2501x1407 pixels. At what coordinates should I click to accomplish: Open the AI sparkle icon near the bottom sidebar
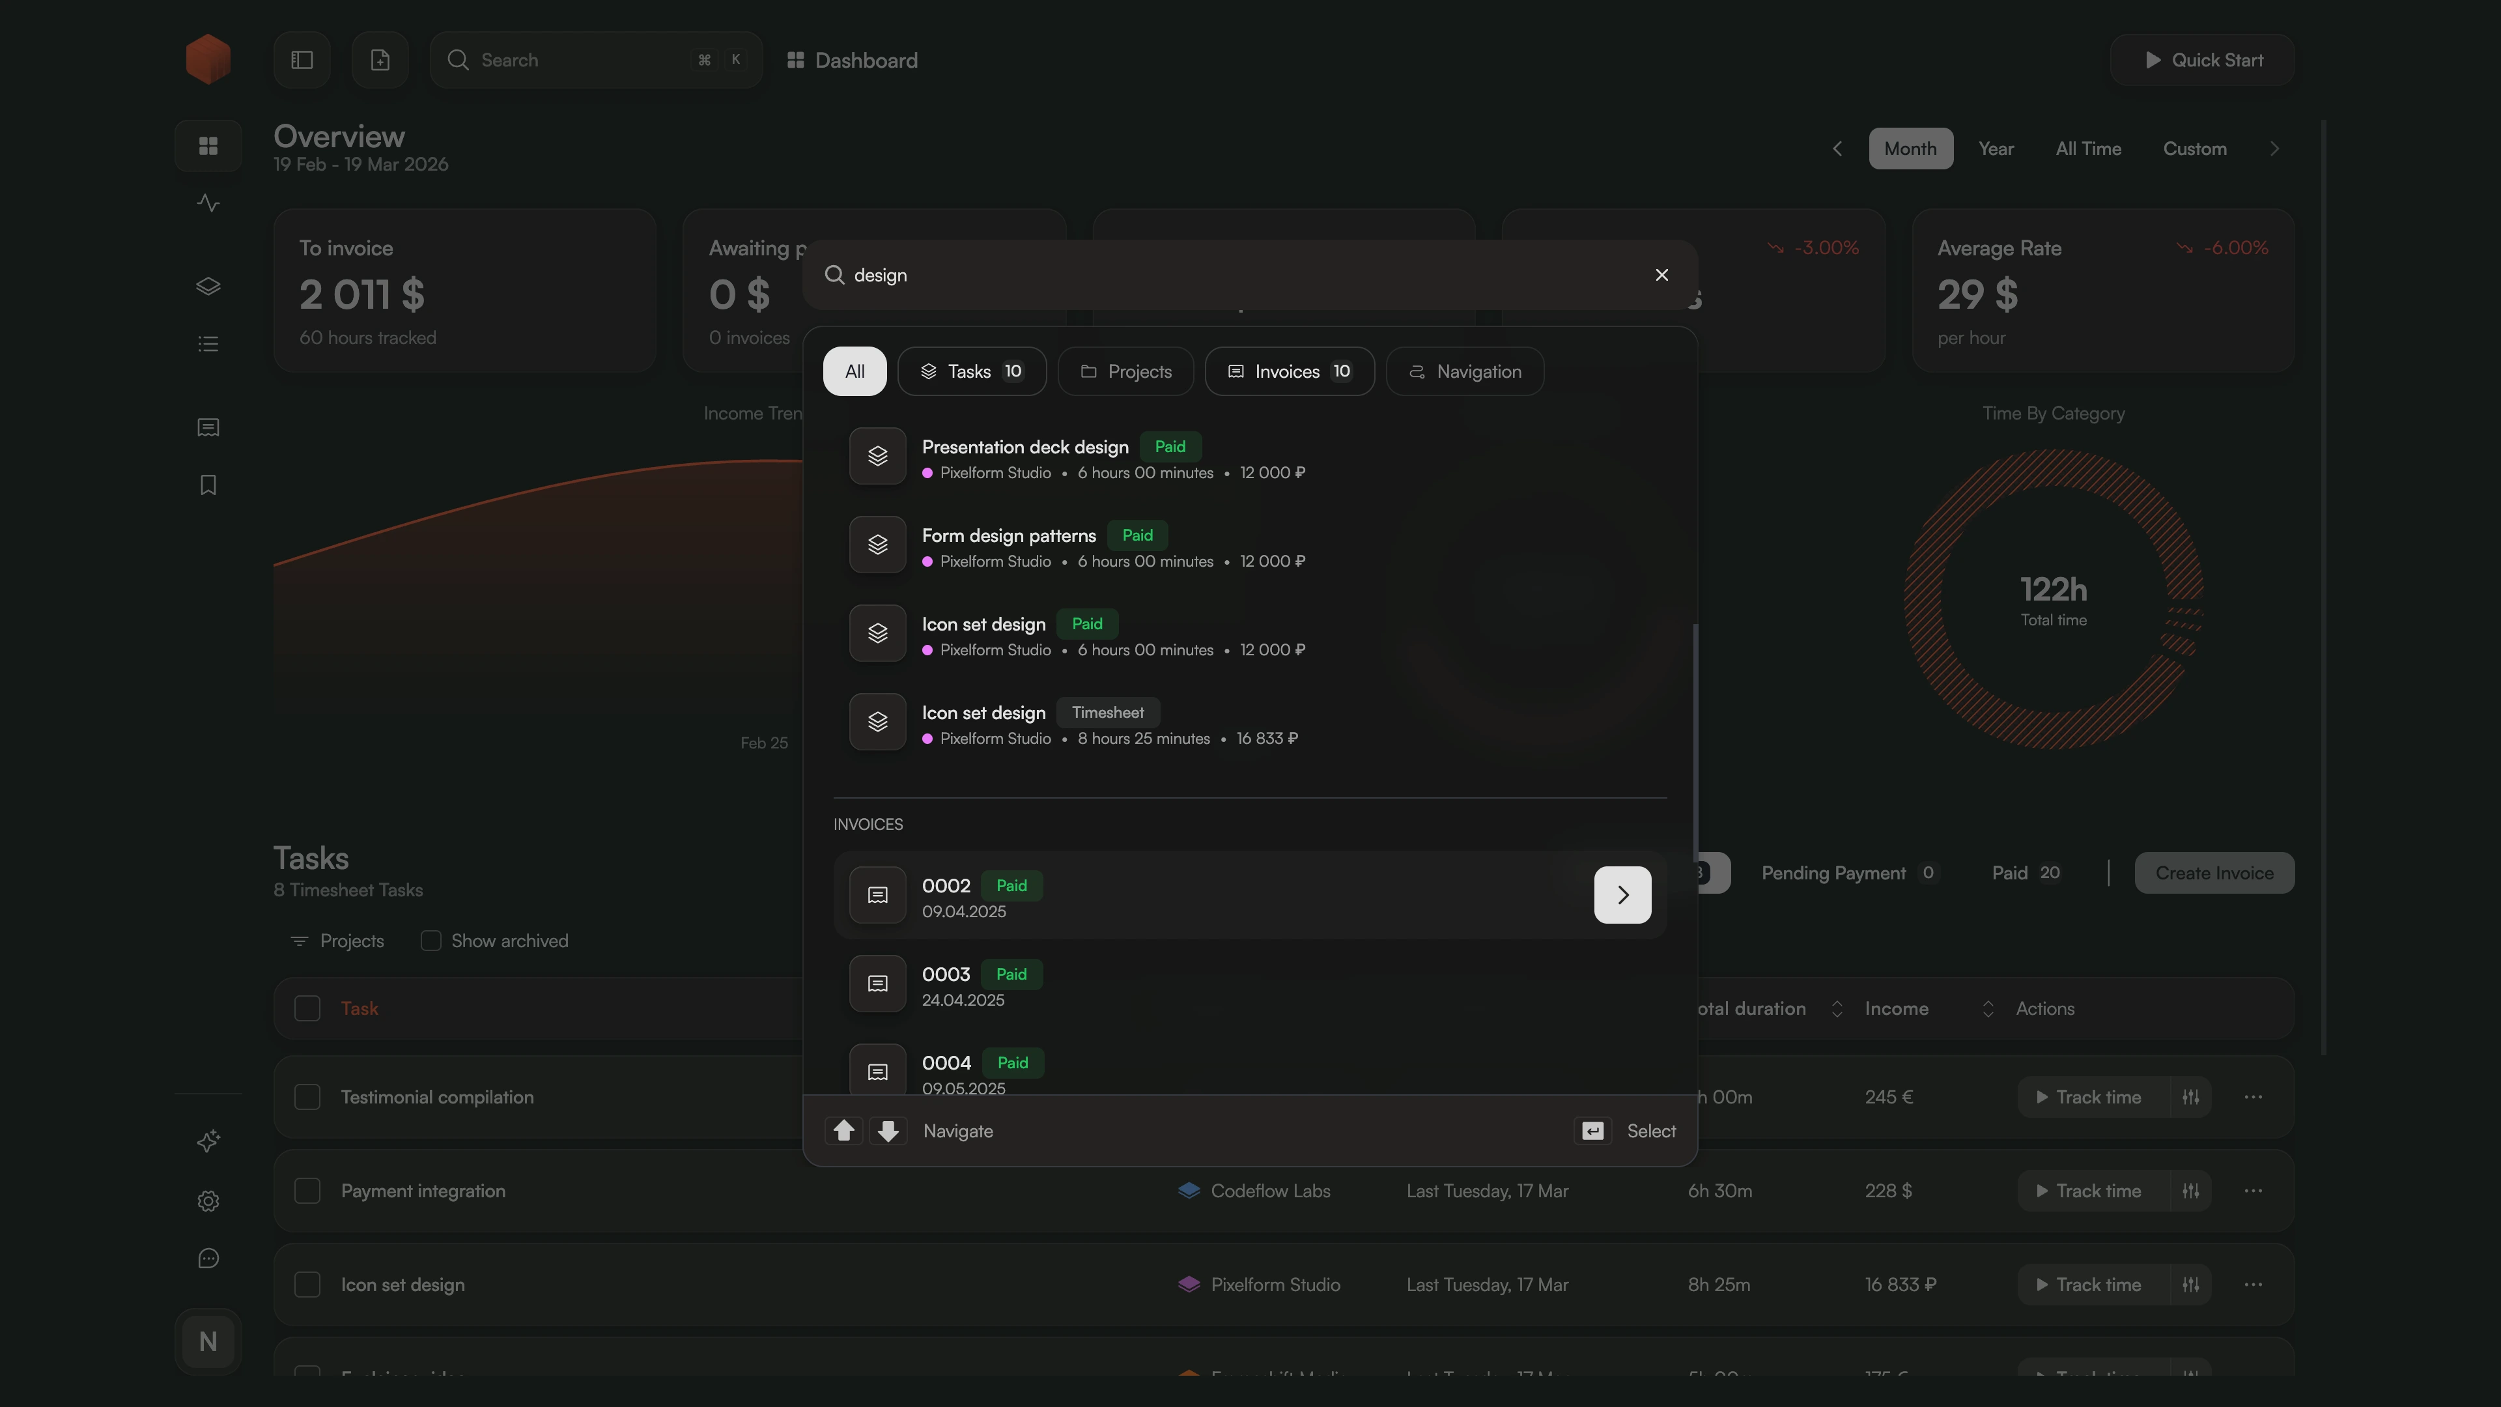coord(208,1141)
